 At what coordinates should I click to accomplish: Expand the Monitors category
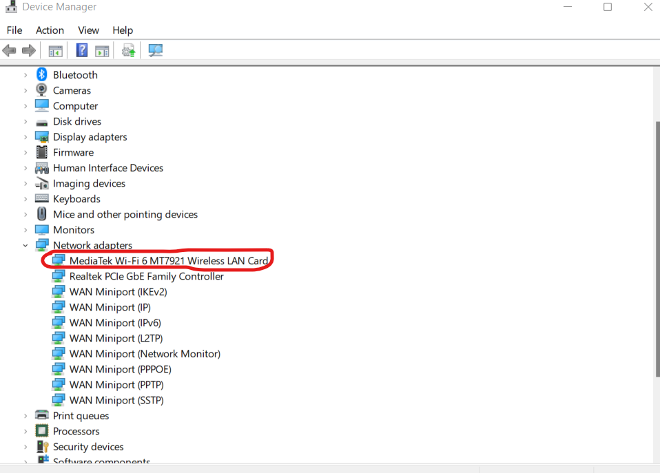pos(25,230)
